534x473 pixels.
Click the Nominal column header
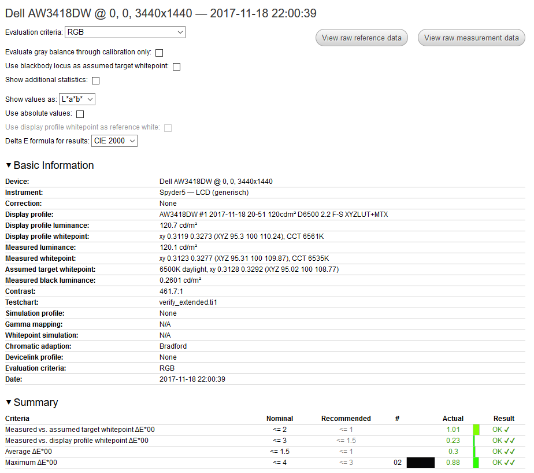tap(280, 419)
